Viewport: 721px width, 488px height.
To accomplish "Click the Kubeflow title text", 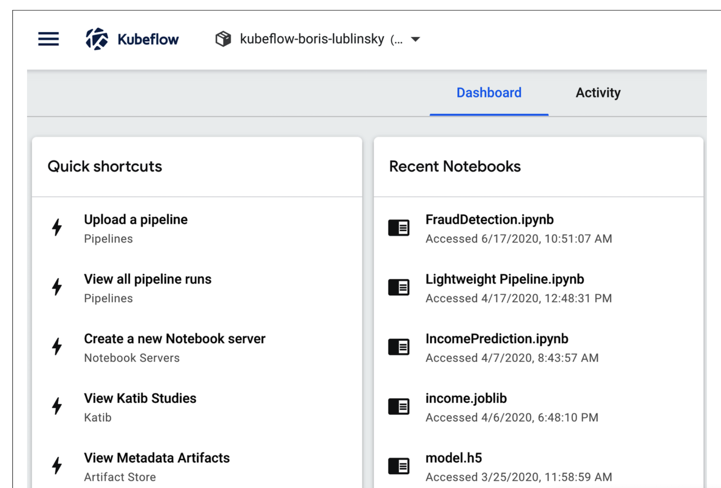I will (x=148, y=39).
